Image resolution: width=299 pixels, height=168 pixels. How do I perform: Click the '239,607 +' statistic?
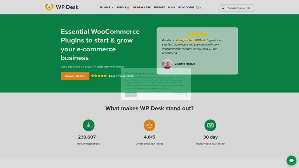tap(88, 137)
